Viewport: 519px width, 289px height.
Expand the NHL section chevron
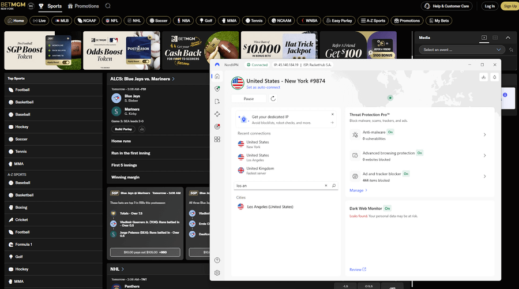[122, 269]
